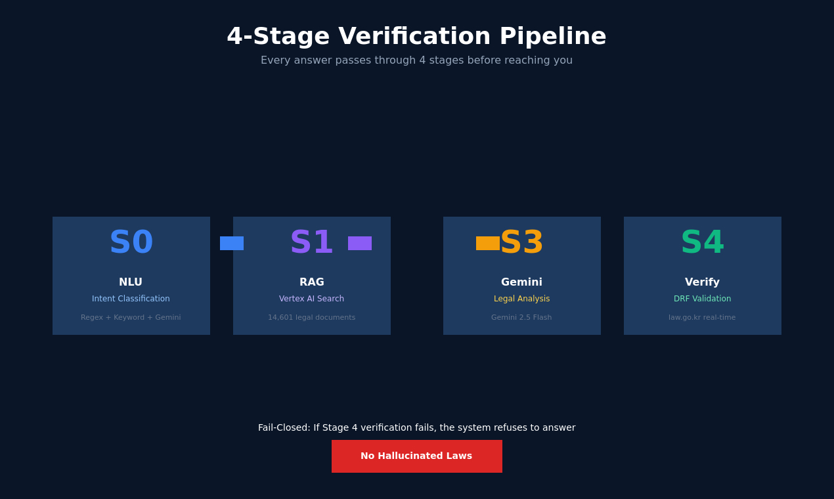Open the Gemini stage card title
This screenshot has width=834, height=499.
coord(522,282)
